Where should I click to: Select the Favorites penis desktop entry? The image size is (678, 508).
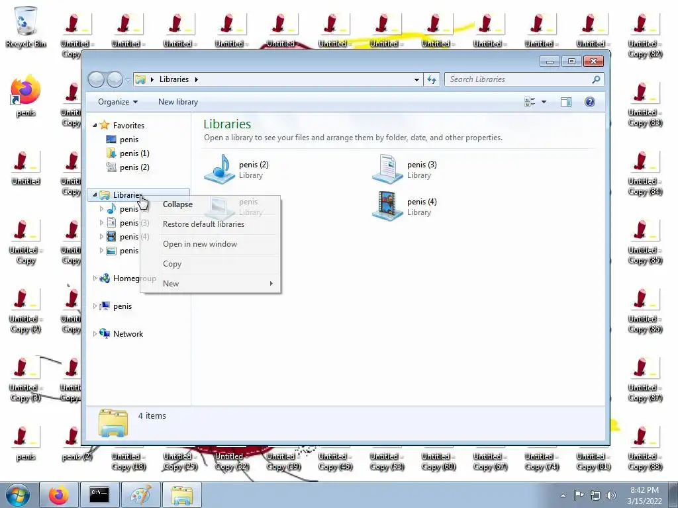coord(122,140)
